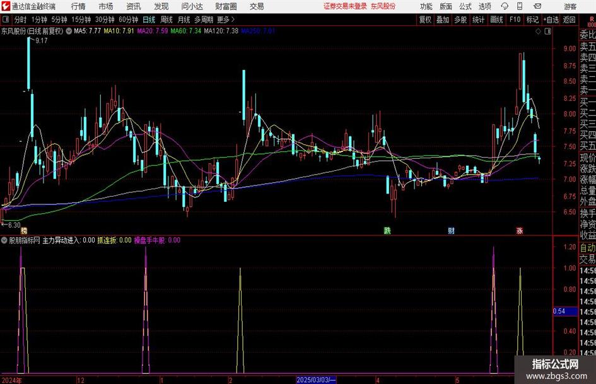Screen dimensions: 596x384
Task: Open the 资讯 menu
Action: (x=134, y=6)
